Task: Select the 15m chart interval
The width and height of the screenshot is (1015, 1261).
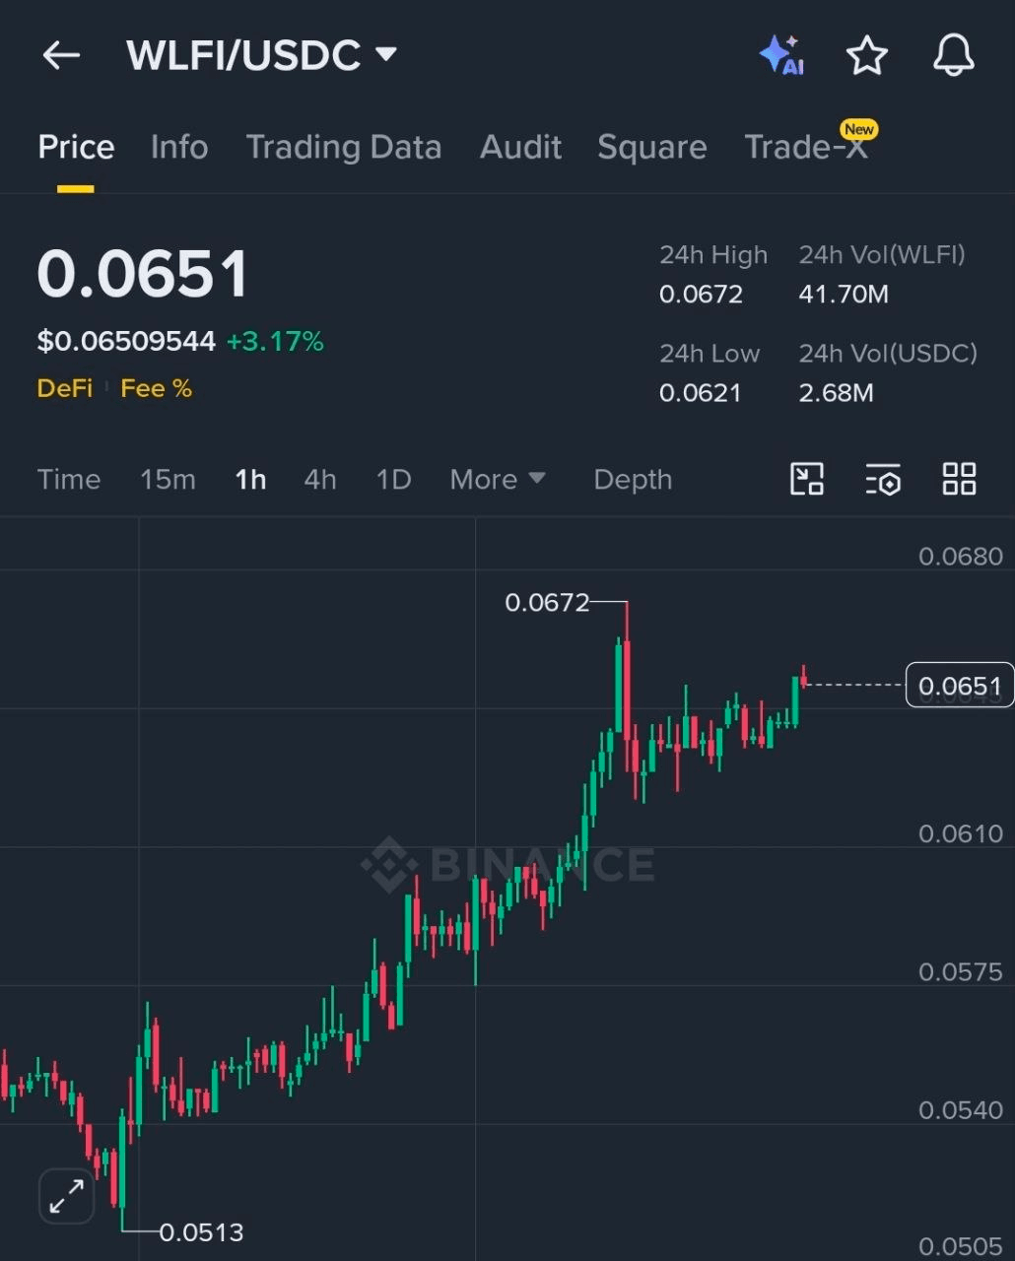Action: click(x=168, y=480)
